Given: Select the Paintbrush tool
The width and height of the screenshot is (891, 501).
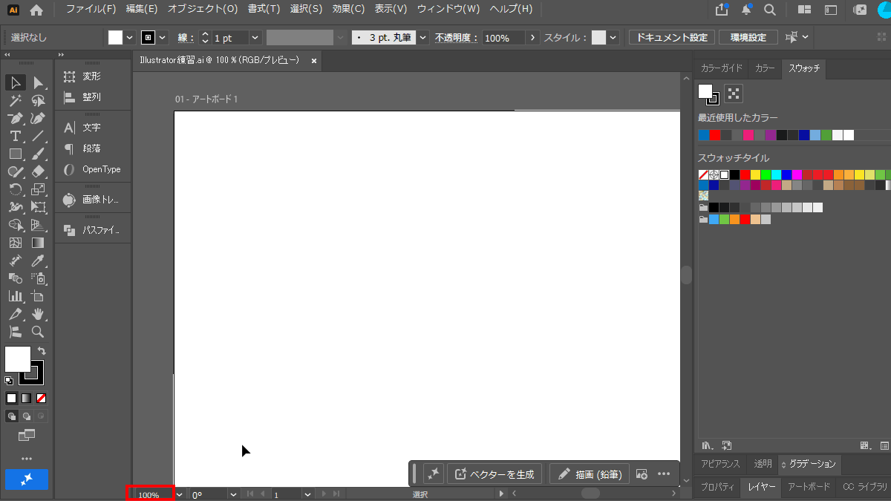Looking at the screenshot, I should click(38, 154).
